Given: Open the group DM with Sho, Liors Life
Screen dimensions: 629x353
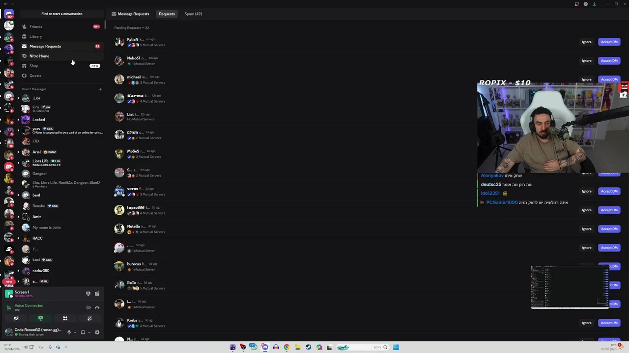Looking at the screenshot, I should point(61,184).
